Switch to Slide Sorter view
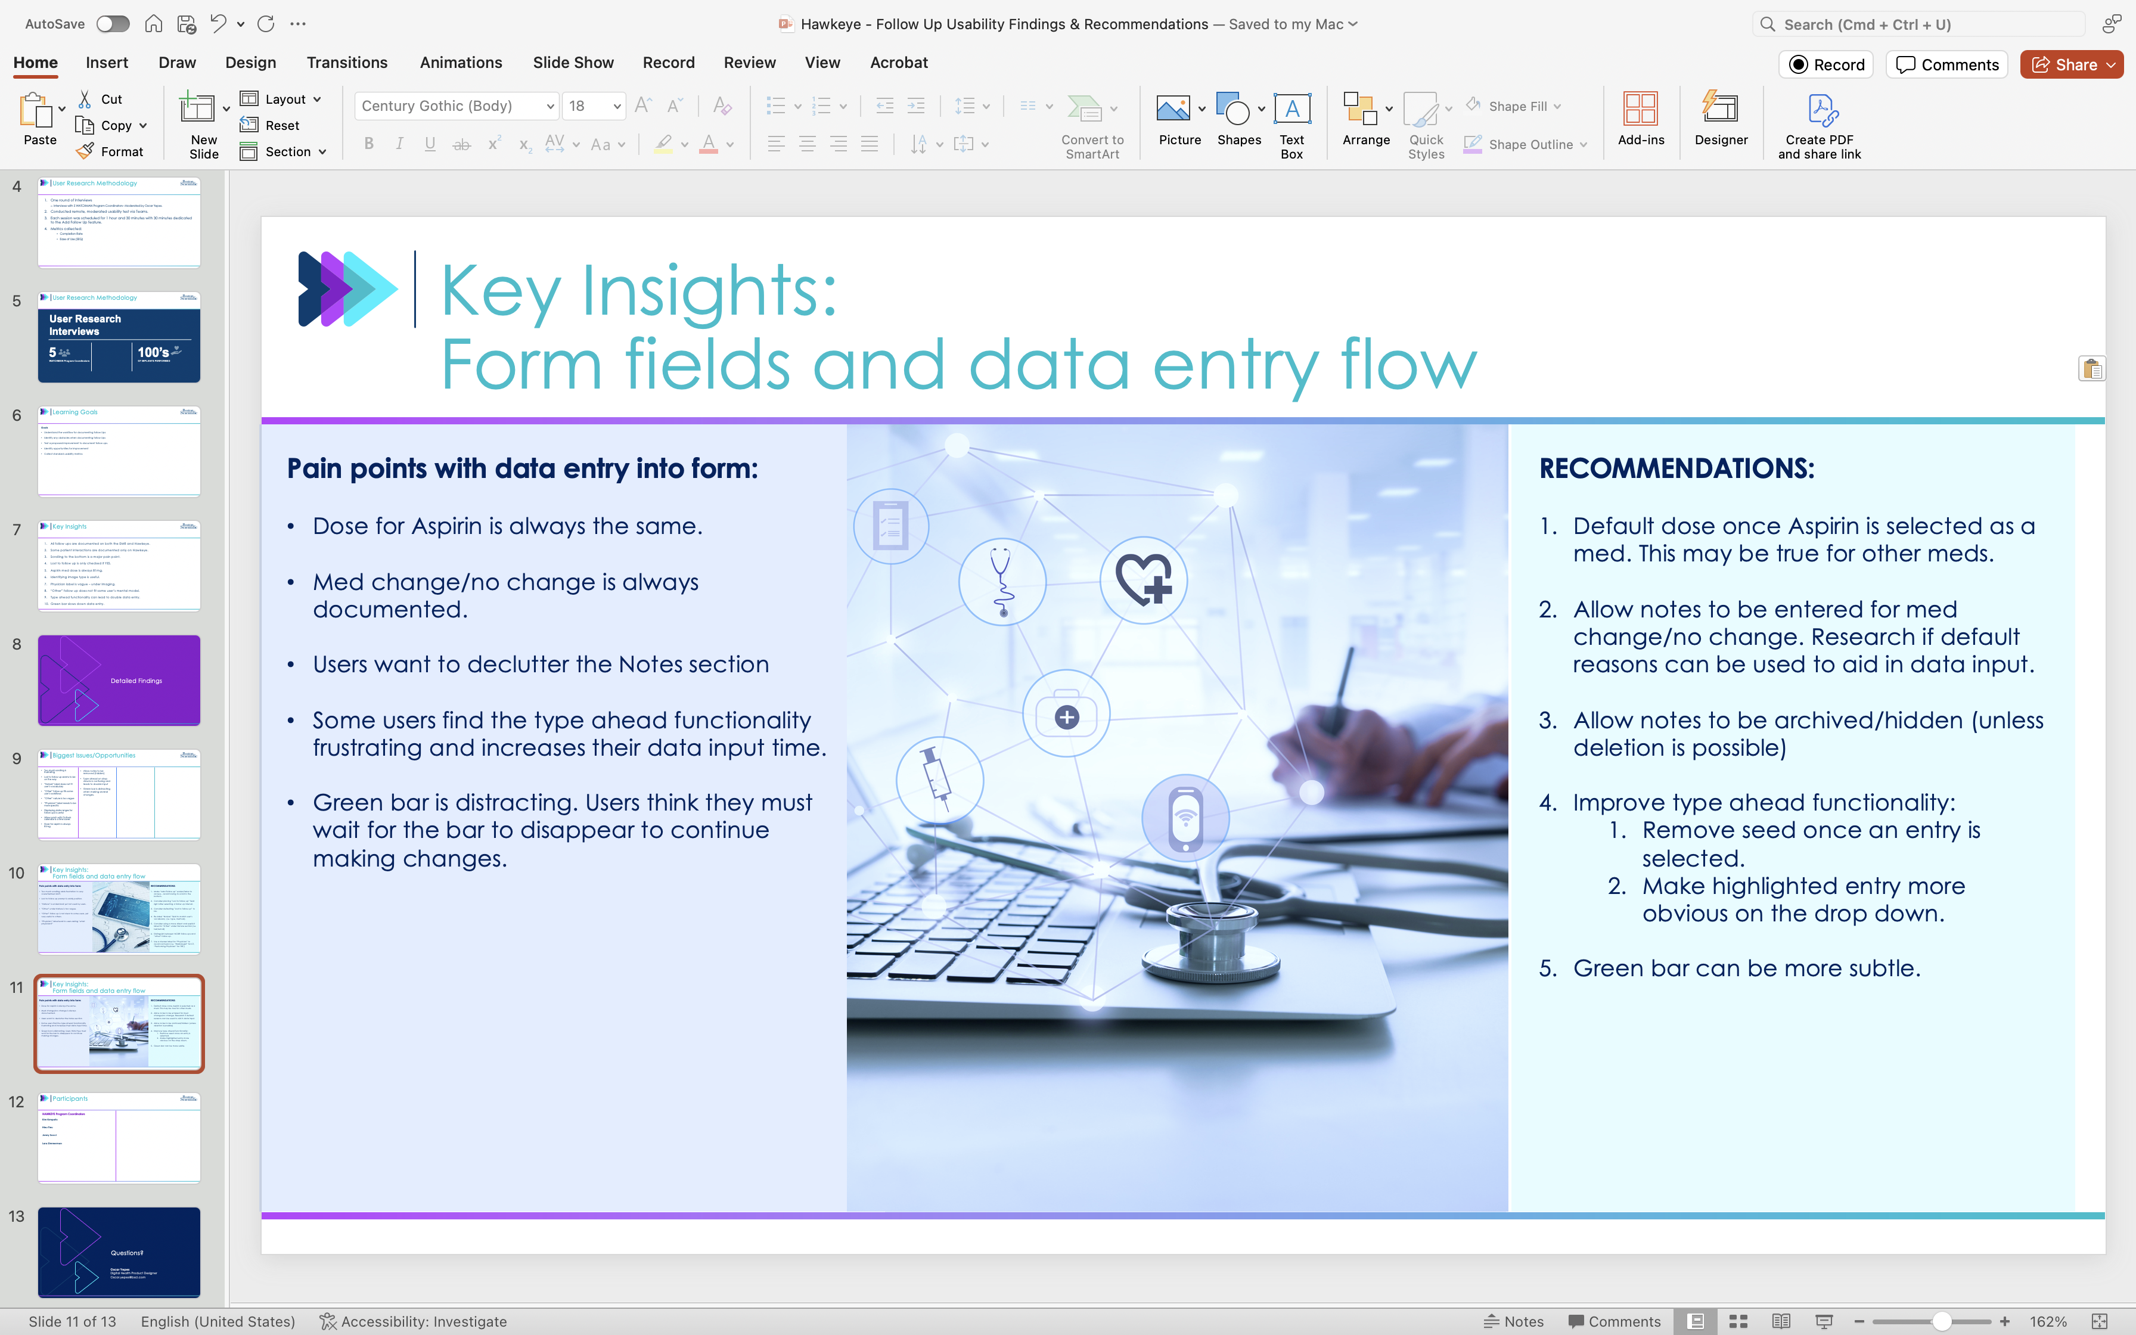This screenshot has width=2136, height=1335. (x=1738, y=1321)
